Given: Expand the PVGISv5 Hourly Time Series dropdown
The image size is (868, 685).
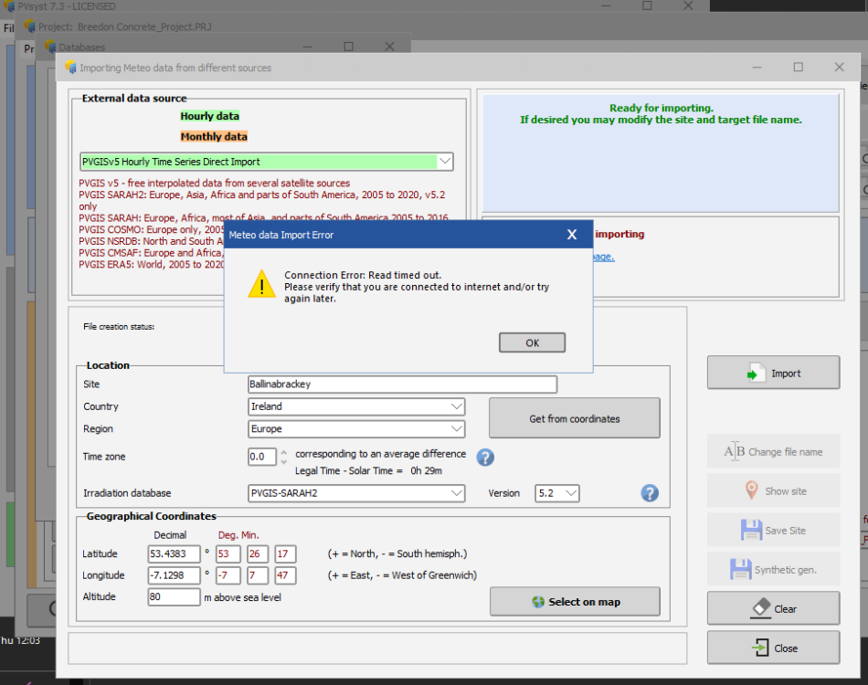Looking at the screenshot, I should click(x=445, y=162).
